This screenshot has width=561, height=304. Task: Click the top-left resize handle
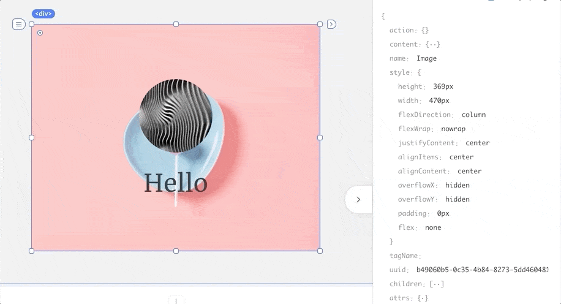(31, 25)
